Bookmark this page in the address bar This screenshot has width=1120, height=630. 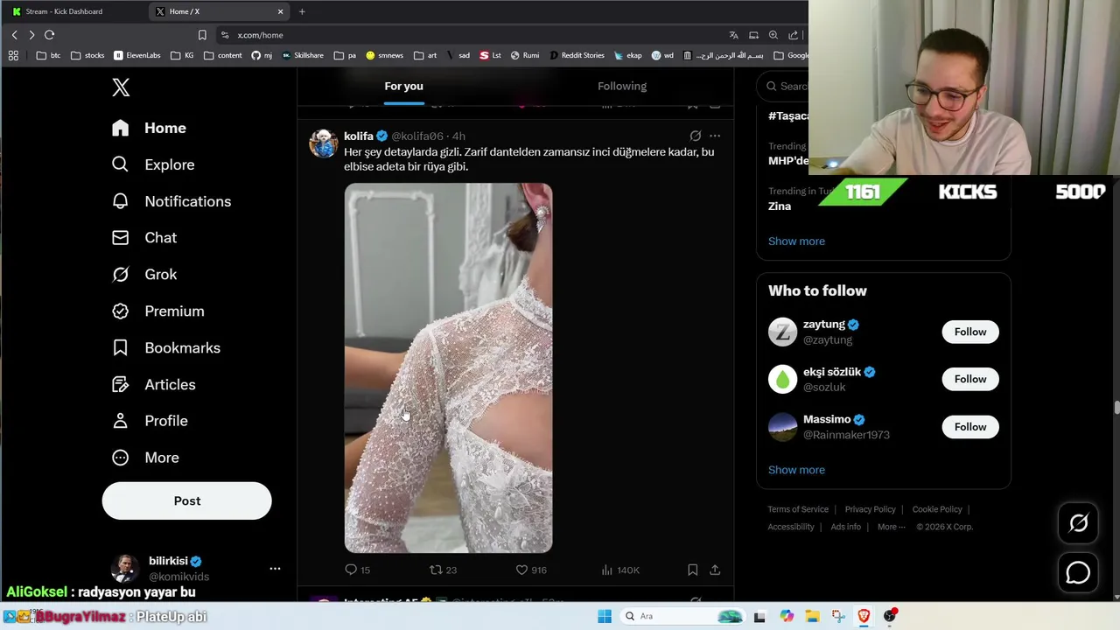(202, 35)
